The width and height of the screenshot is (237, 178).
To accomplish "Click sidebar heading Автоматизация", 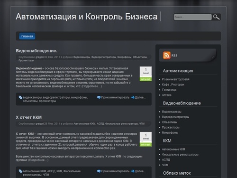I will (x=178, y=71).
